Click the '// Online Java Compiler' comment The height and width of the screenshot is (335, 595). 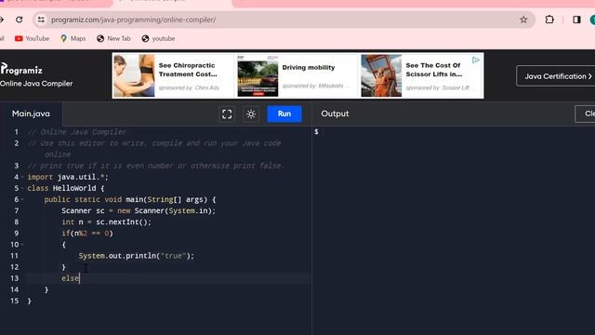(76, 132)
